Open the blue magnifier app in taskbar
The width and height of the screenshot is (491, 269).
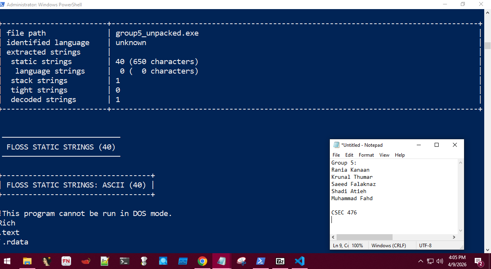[x=164, y=261]
